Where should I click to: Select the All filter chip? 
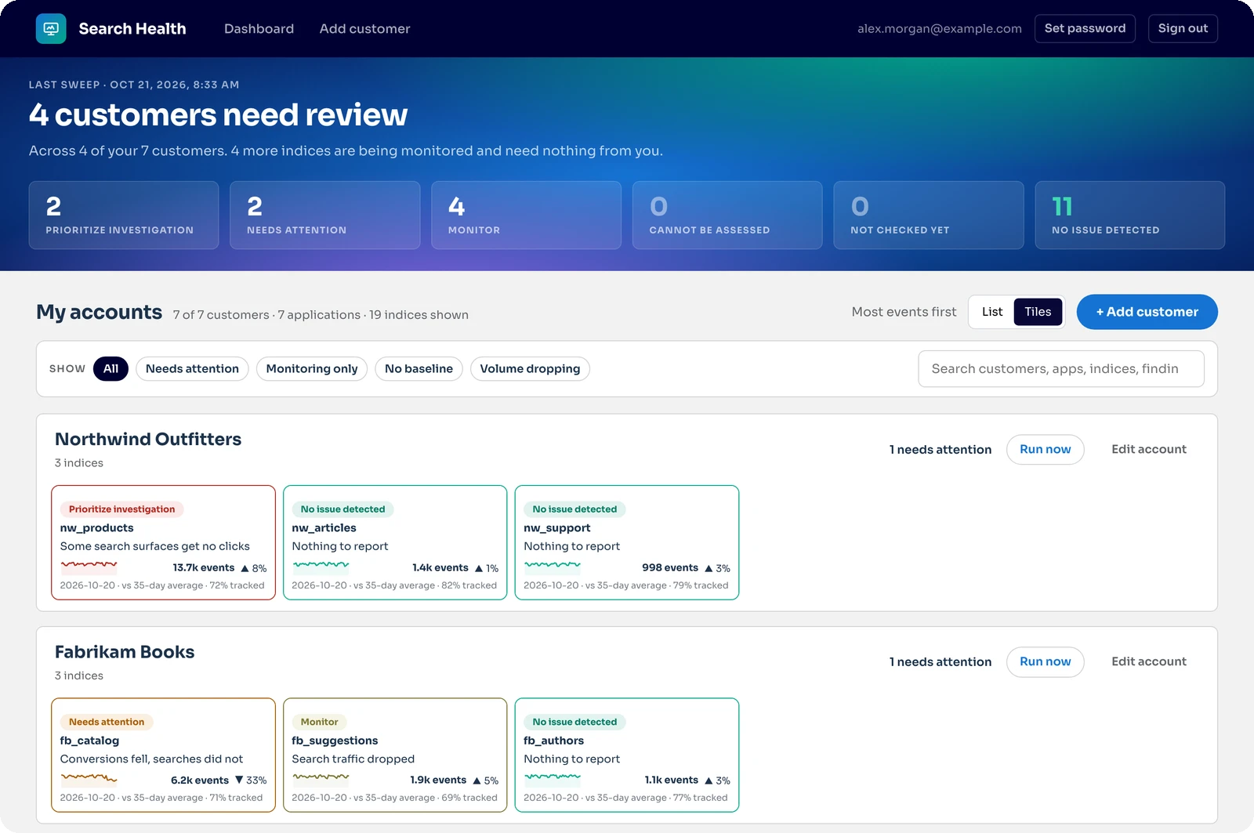point(111,369)
